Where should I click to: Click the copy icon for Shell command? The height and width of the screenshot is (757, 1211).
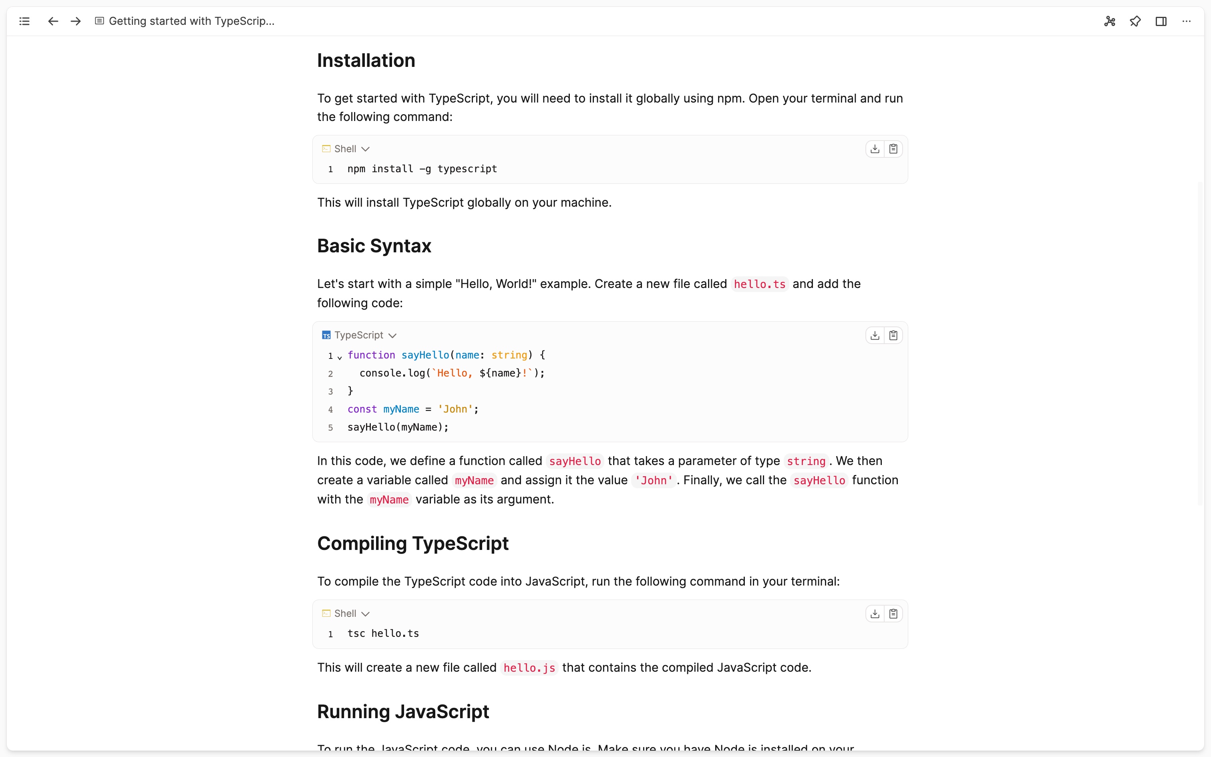coord(894,148)
